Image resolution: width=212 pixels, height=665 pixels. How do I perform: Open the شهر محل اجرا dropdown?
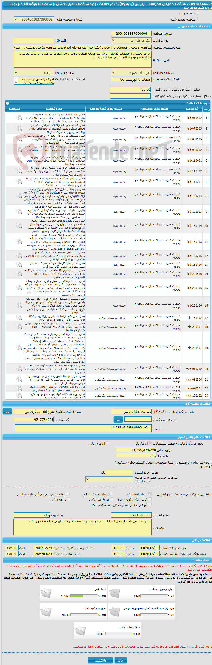(34, 72)
